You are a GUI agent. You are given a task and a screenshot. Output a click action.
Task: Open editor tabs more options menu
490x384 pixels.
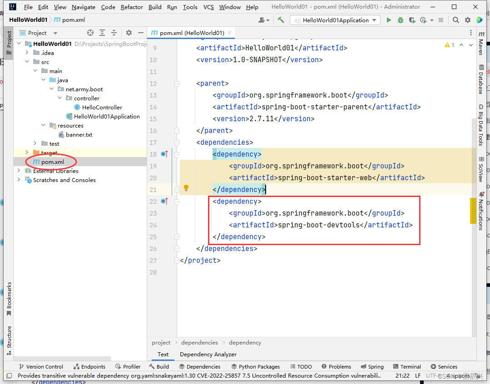(471, 33)
